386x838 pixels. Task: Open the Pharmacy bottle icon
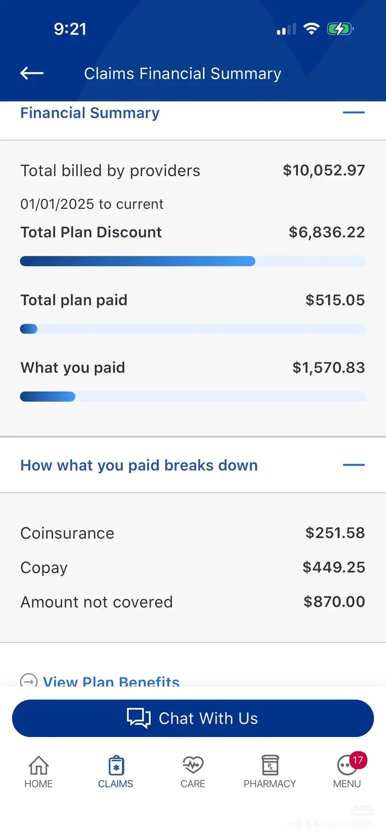[x=270, y=765]
